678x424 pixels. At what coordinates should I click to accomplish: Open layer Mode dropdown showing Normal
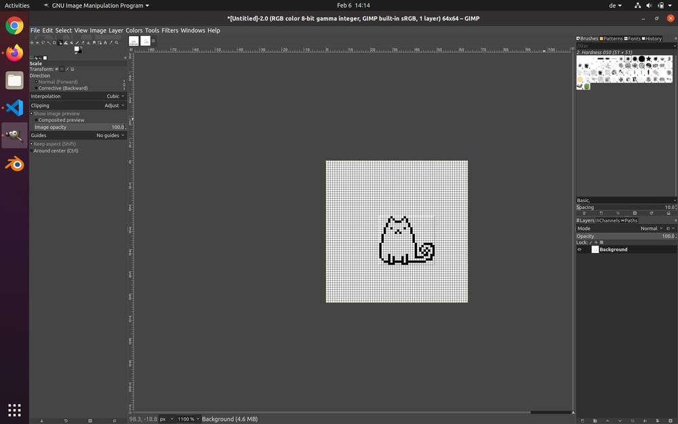point(620,229)
